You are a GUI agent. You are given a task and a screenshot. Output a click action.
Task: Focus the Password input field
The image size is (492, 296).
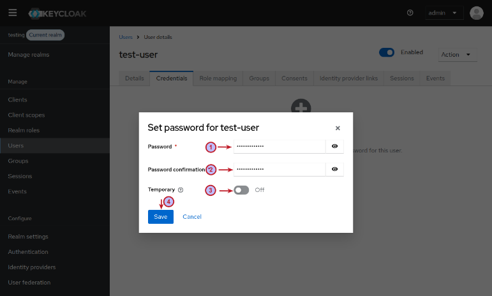[x=280, y=147]
